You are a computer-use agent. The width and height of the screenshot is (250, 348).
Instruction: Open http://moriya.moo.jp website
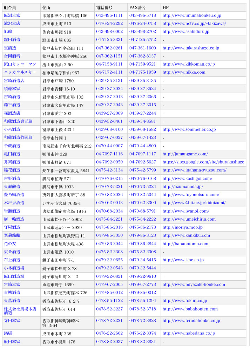coord(182,227)
